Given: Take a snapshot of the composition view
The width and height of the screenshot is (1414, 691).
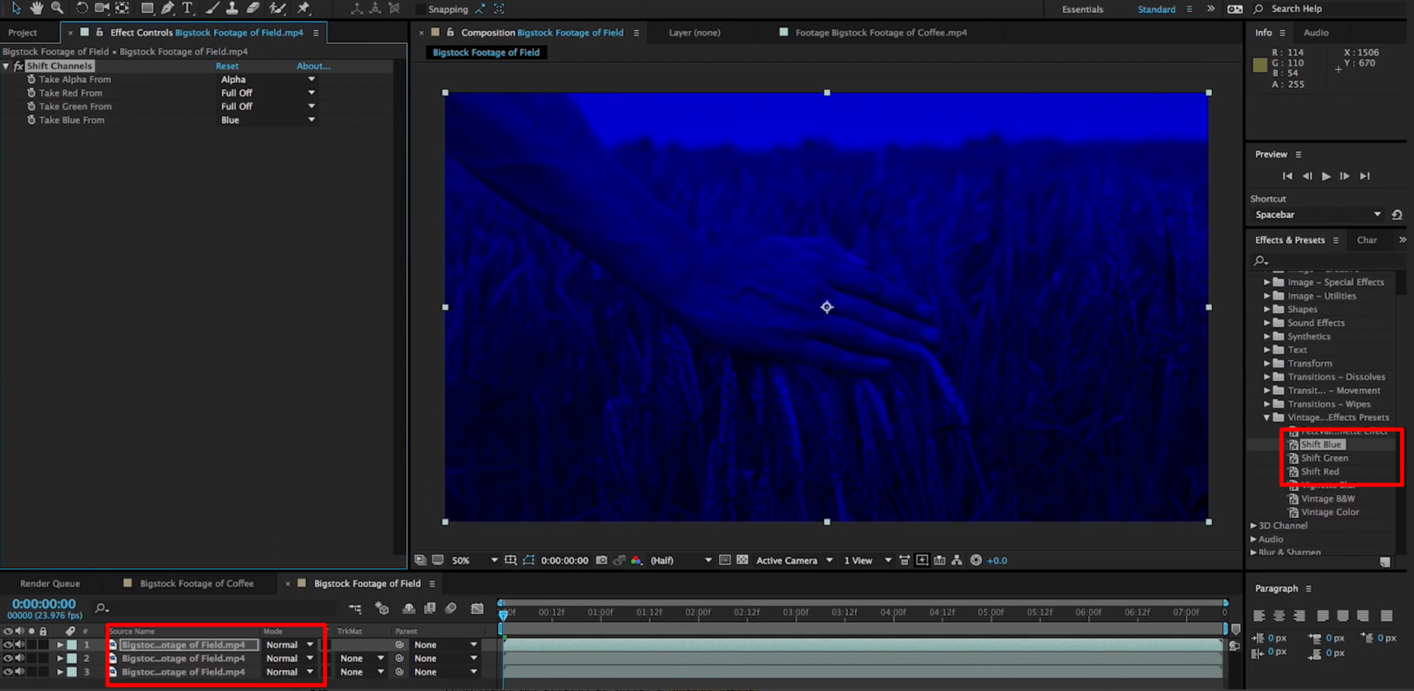Looking at the screenshot, I should click(601, 560).
